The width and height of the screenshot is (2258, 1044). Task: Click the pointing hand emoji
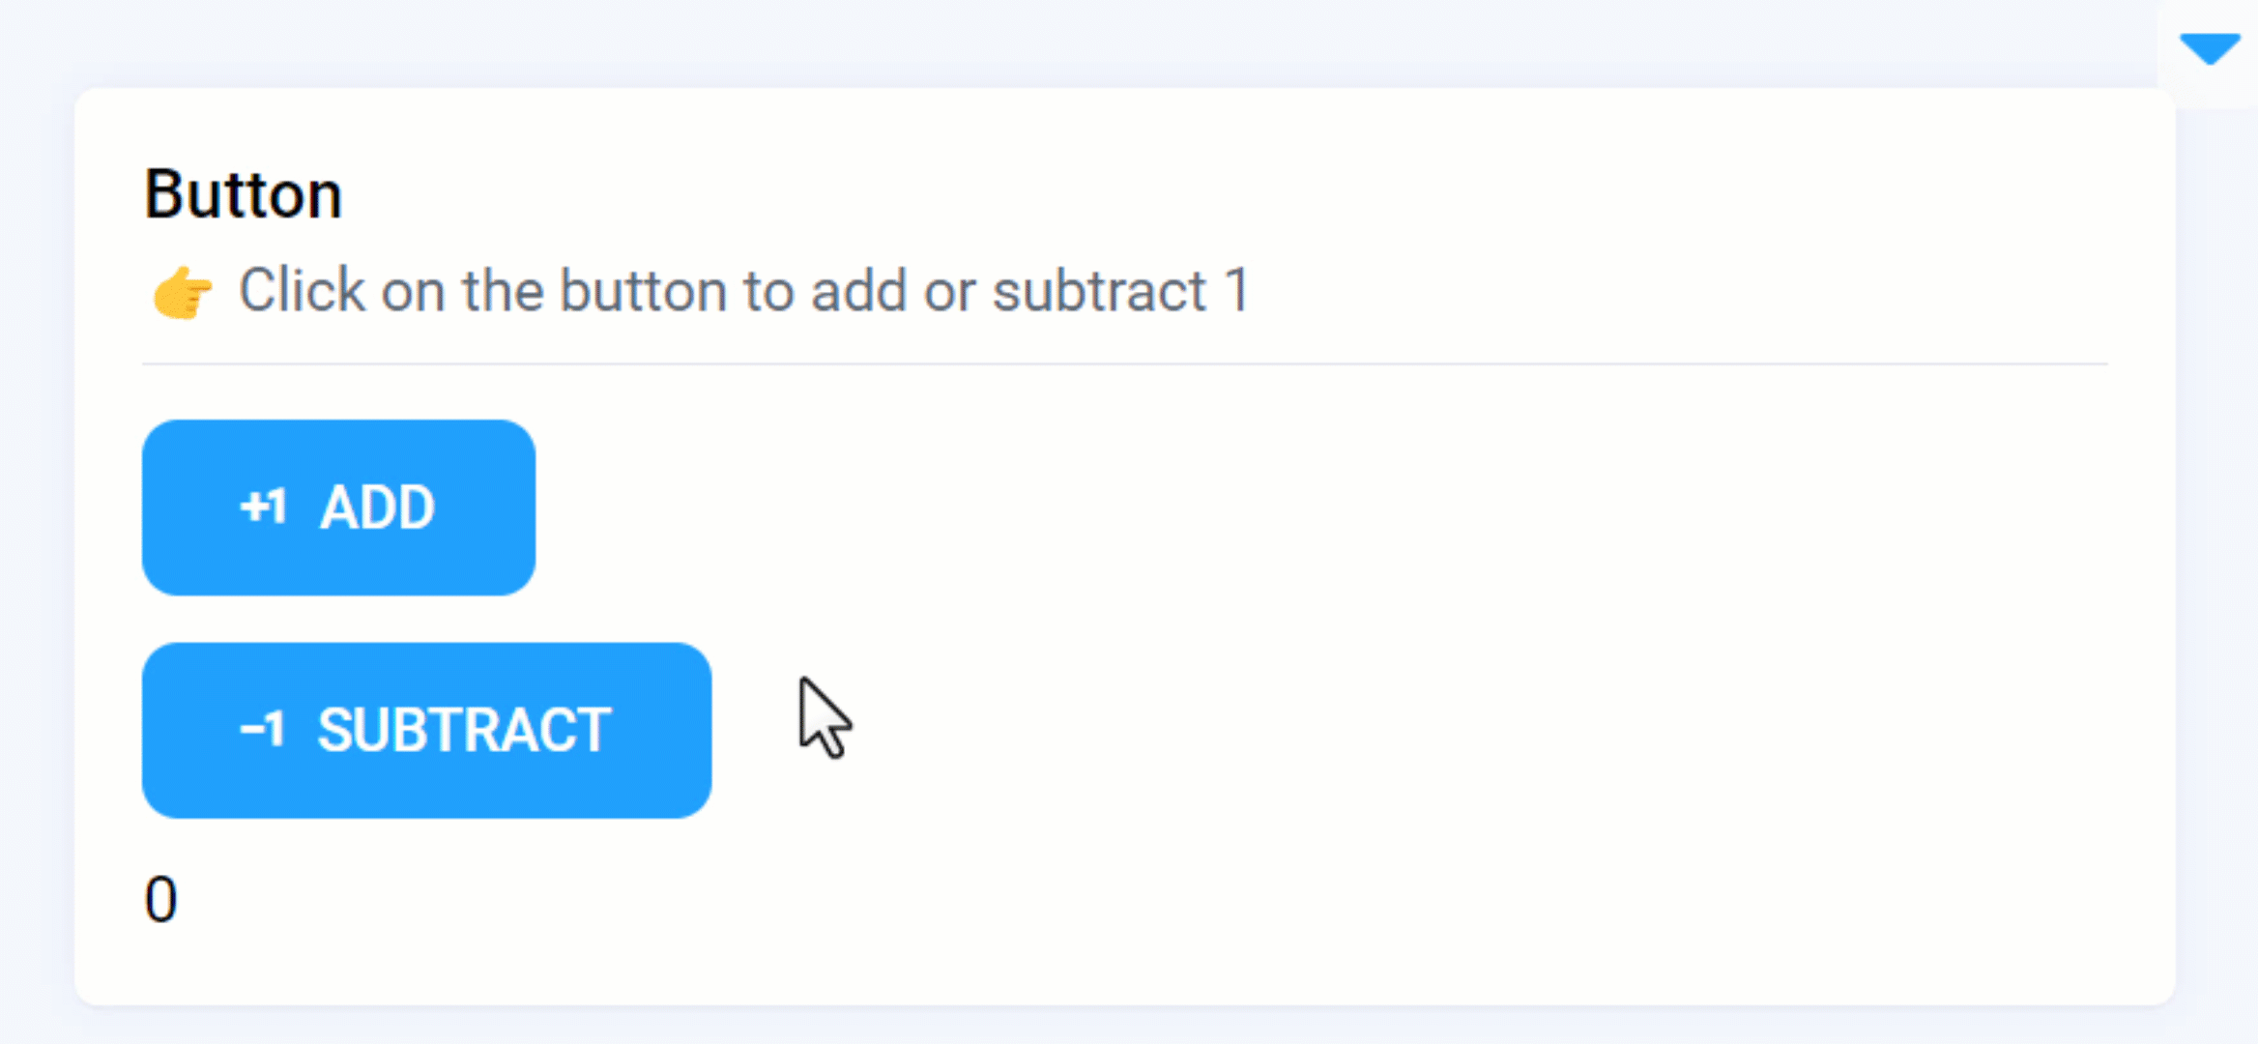(x=182, y=292)
